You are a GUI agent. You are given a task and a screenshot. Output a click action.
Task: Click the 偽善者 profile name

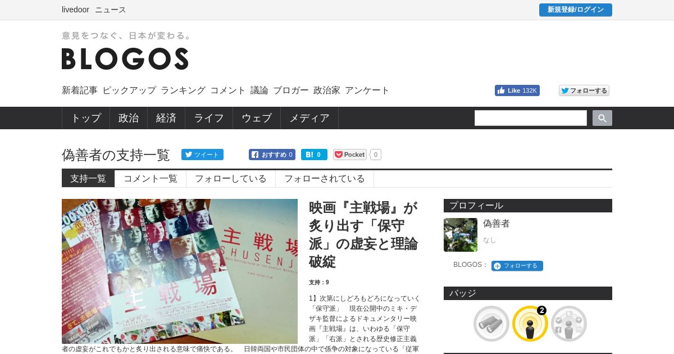coord(497,224)
